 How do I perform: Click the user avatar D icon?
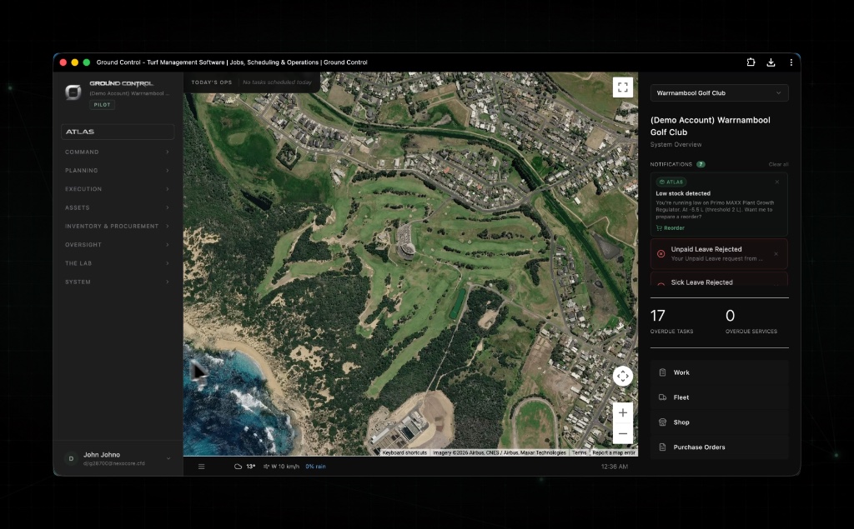71,459
